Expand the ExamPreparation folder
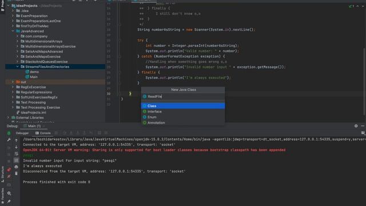 [13, 16]
